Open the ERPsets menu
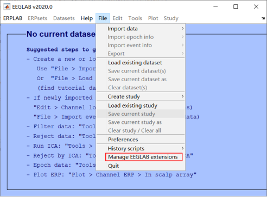This screenshot has height=197, width=267. point(37,18)
